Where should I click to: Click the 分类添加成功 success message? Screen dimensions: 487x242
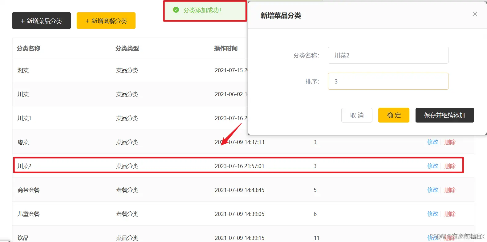point(202,10)
